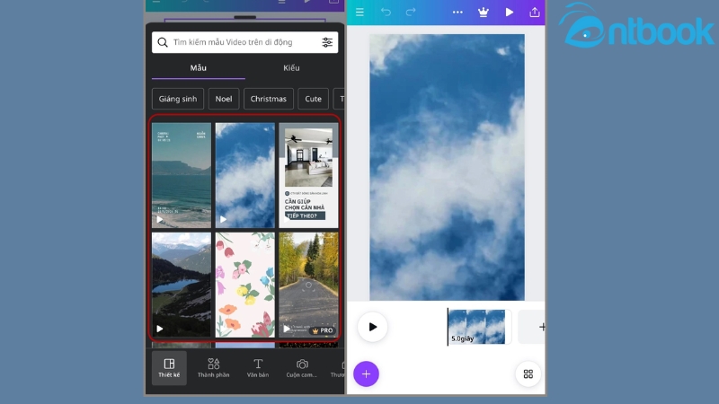The height and width of the screenshot is (404, 719).
Task: Open the search filter sliders icon
Action: coord(327,42)
